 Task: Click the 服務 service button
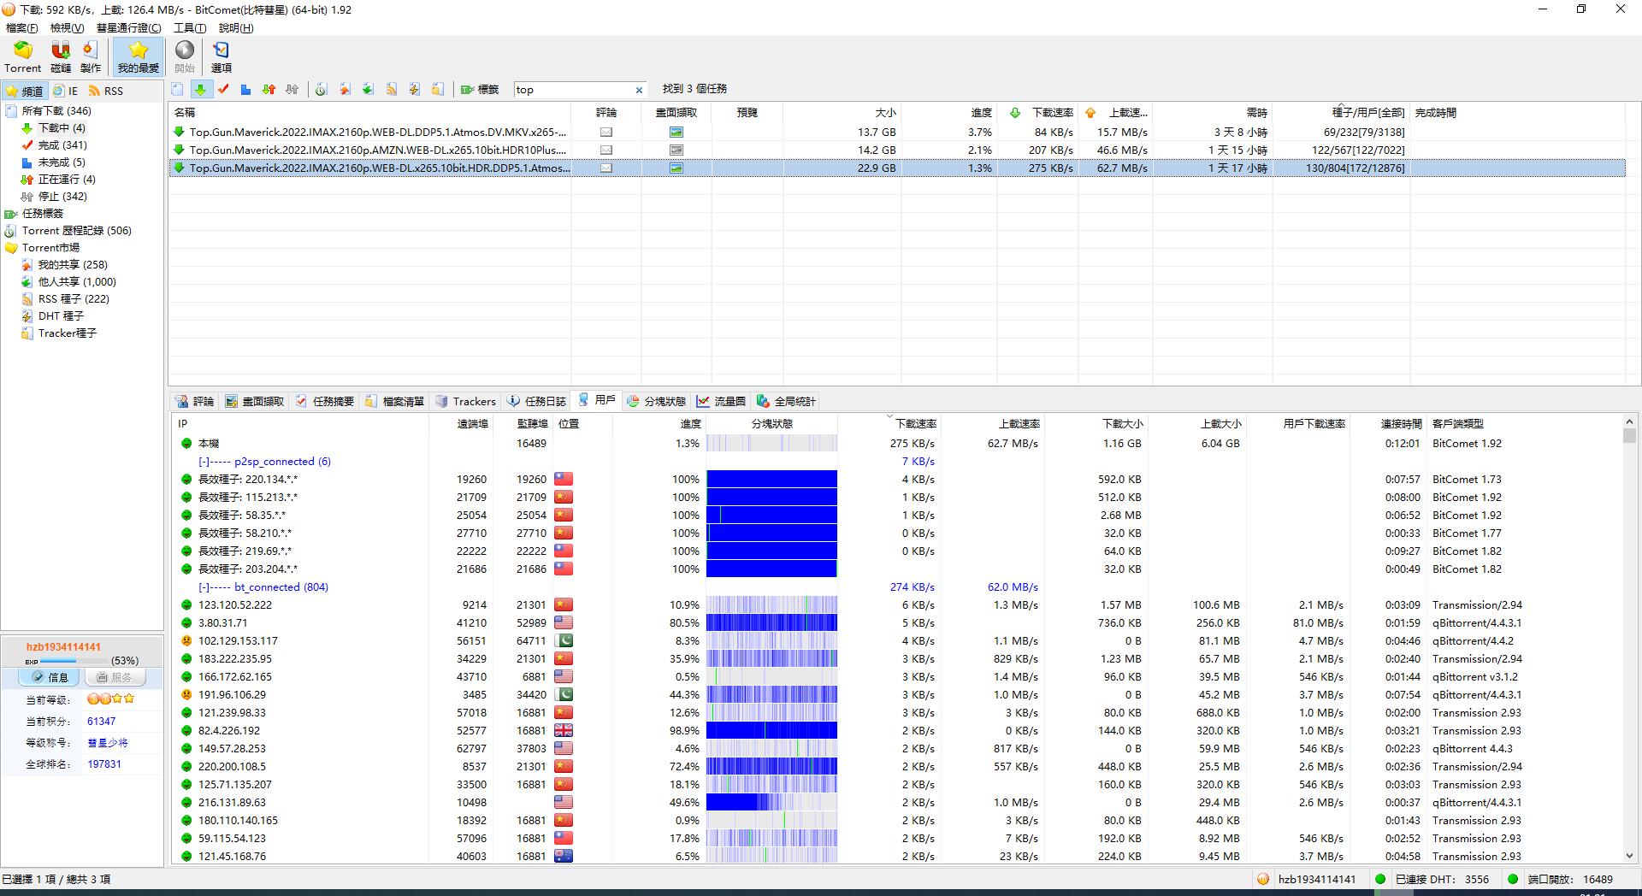pos(115,677)
